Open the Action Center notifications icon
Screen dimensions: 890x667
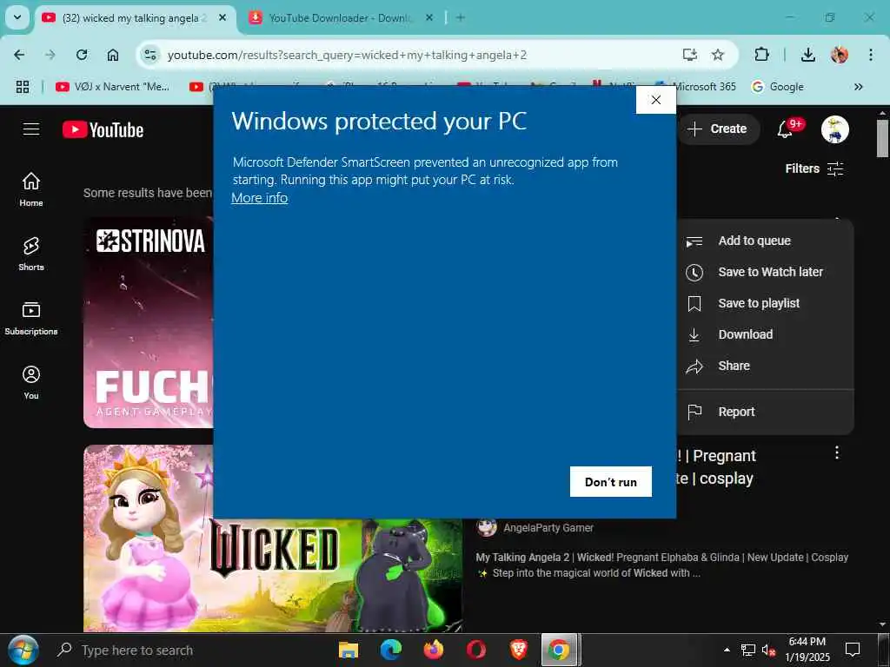[853, 650]
